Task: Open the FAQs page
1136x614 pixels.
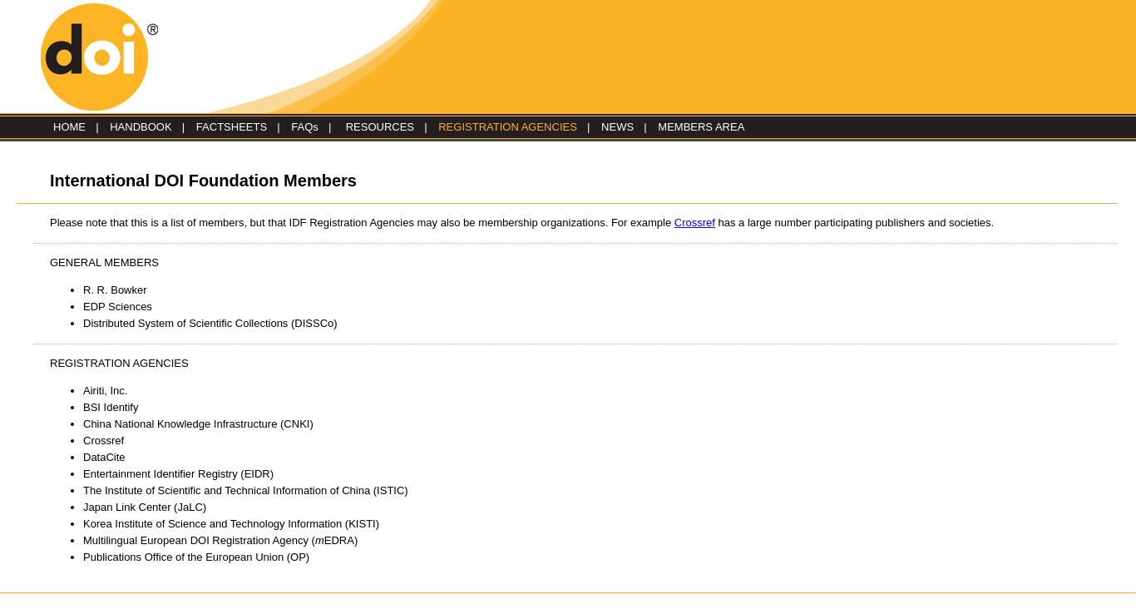Action: 304,127
